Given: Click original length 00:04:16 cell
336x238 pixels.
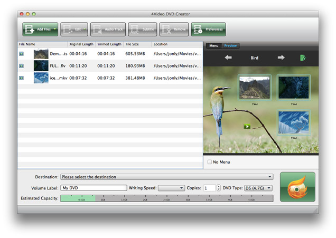Looking at the screenshot, I should click(x=78, y=54).
